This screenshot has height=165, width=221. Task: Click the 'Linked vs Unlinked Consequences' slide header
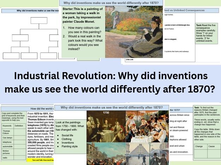[191, 11]
